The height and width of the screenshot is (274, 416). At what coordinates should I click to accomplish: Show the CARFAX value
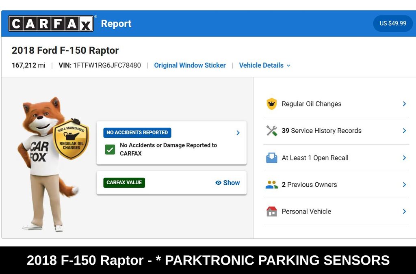point(227,183)
